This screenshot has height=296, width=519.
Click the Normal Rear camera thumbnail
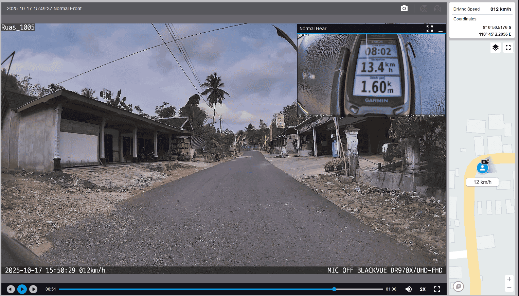(x=371, y=75)
